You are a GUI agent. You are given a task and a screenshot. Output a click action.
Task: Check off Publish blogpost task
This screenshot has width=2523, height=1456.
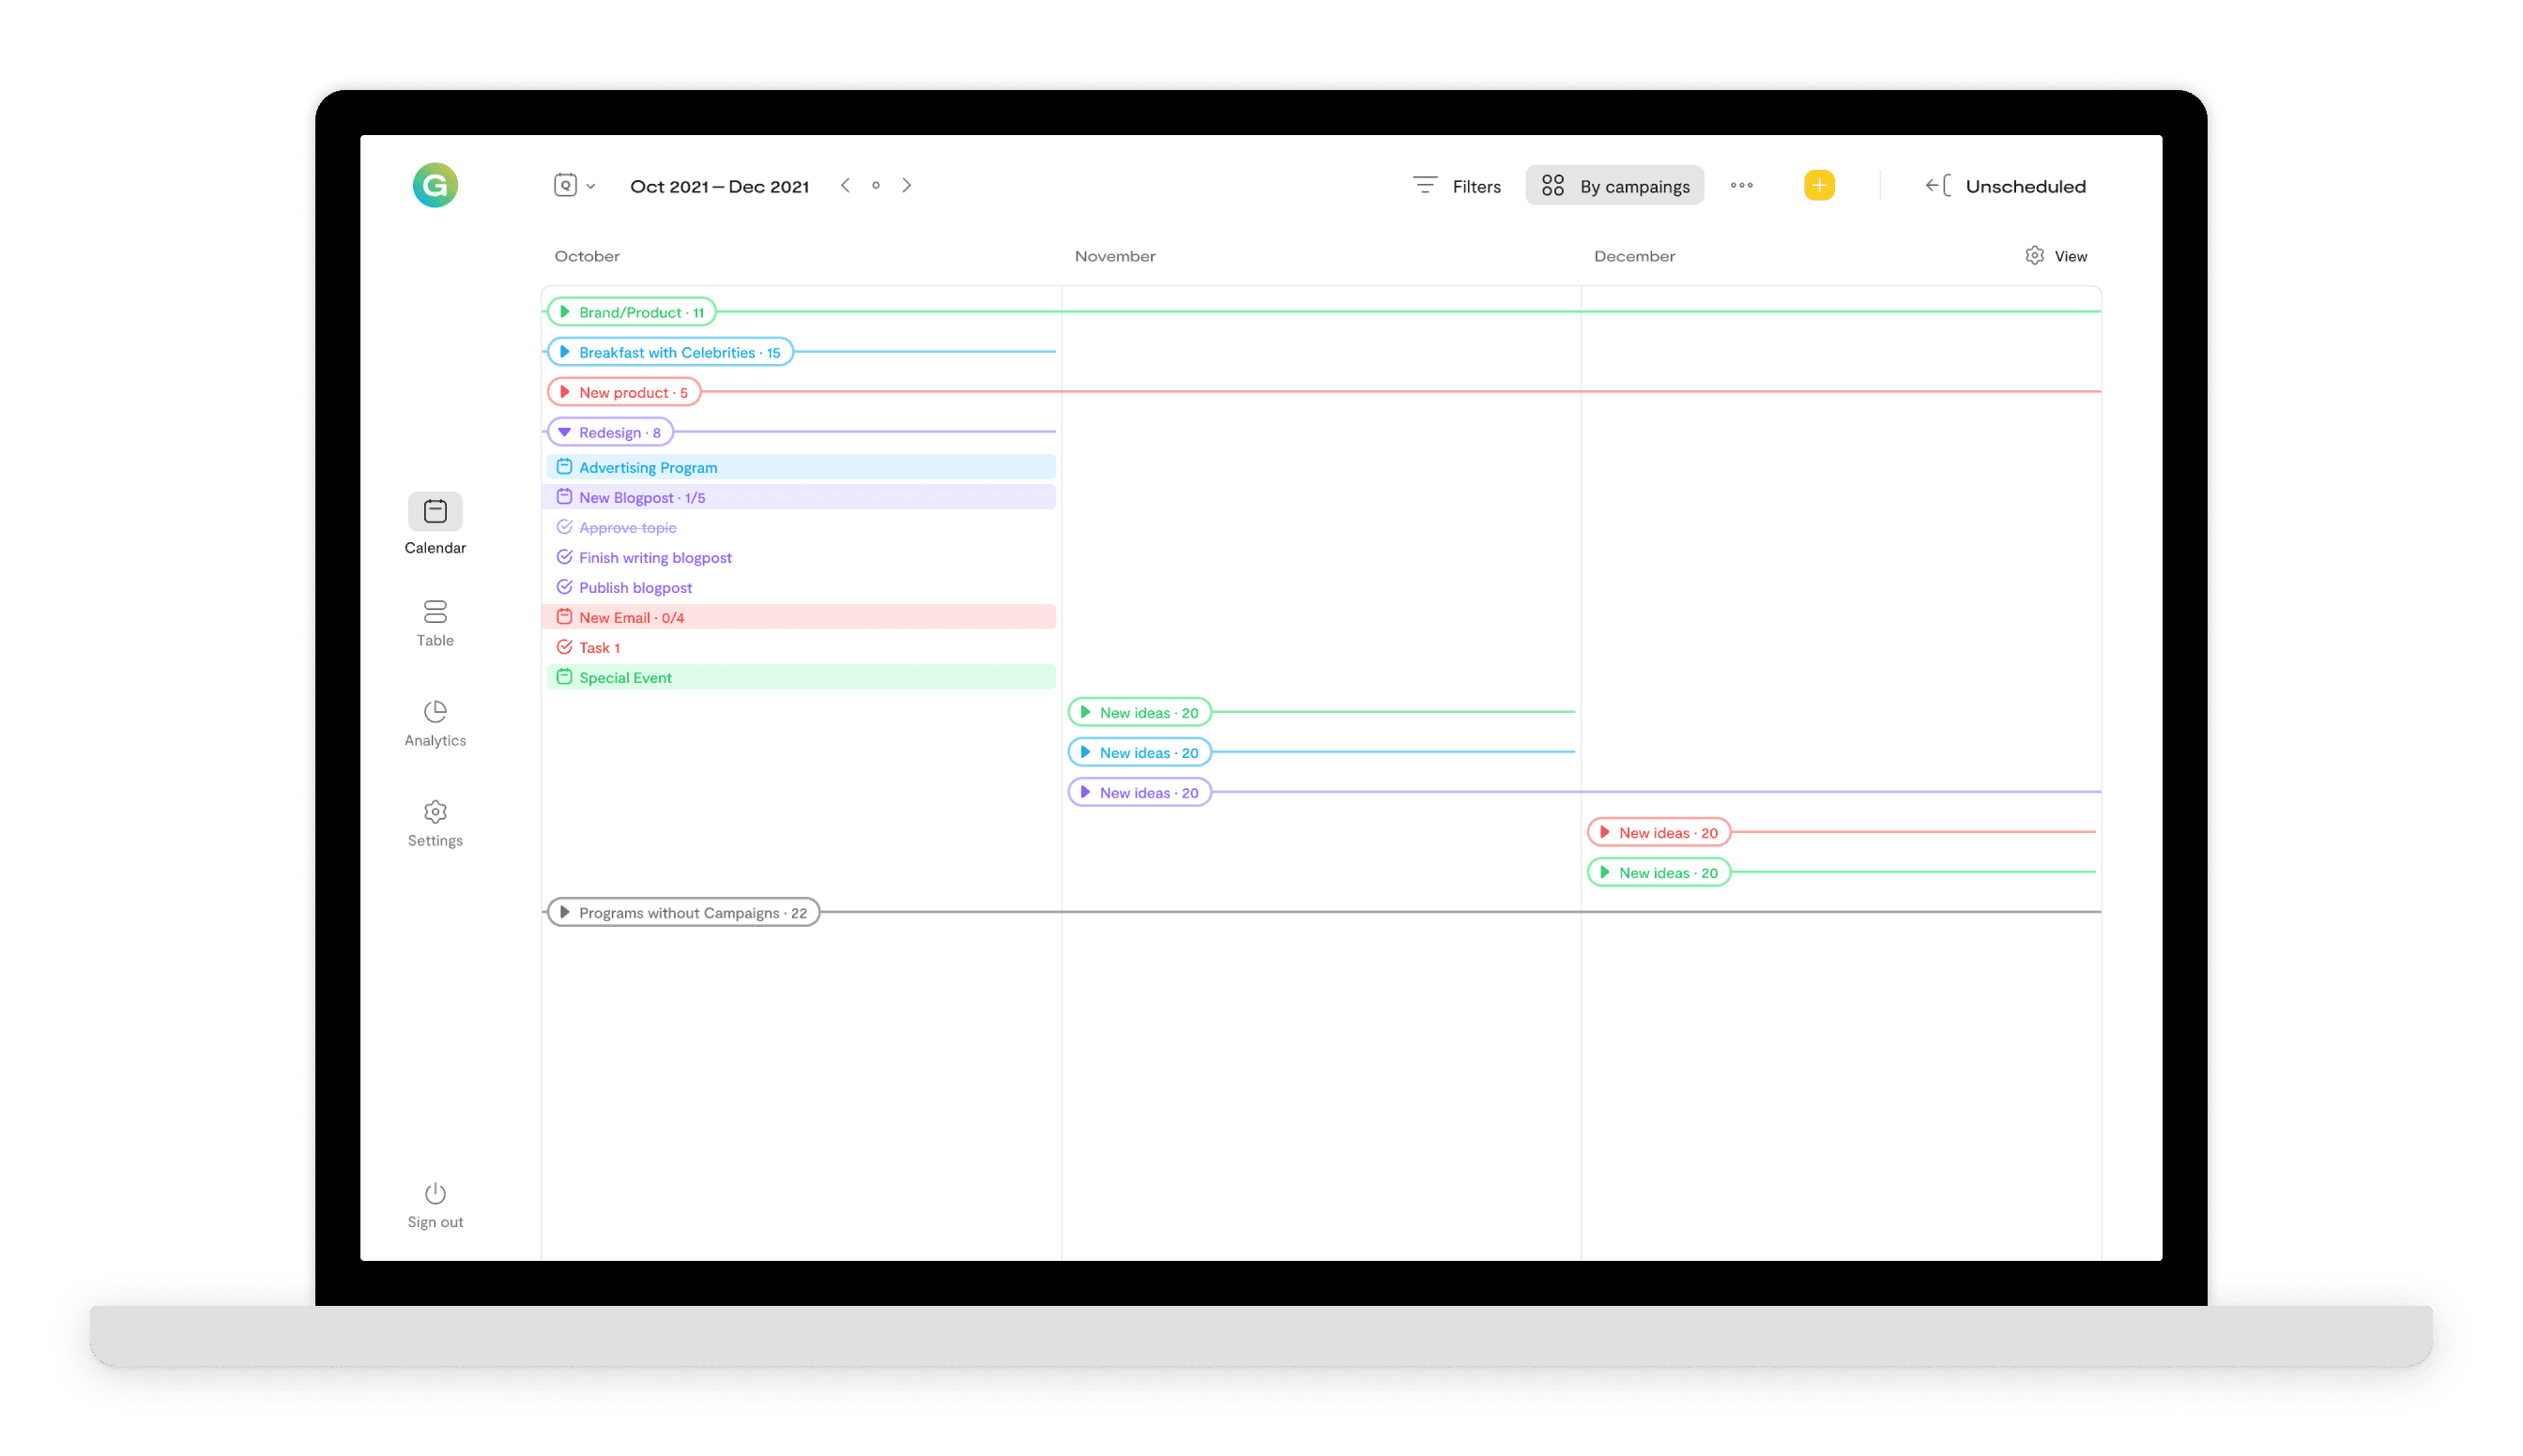pyautogui.click(x=564, y=587)
